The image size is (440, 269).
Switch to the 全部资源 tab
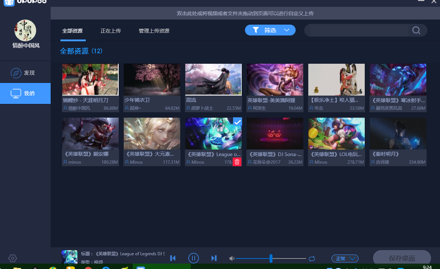pyautogui.click(x=72, y=31)
